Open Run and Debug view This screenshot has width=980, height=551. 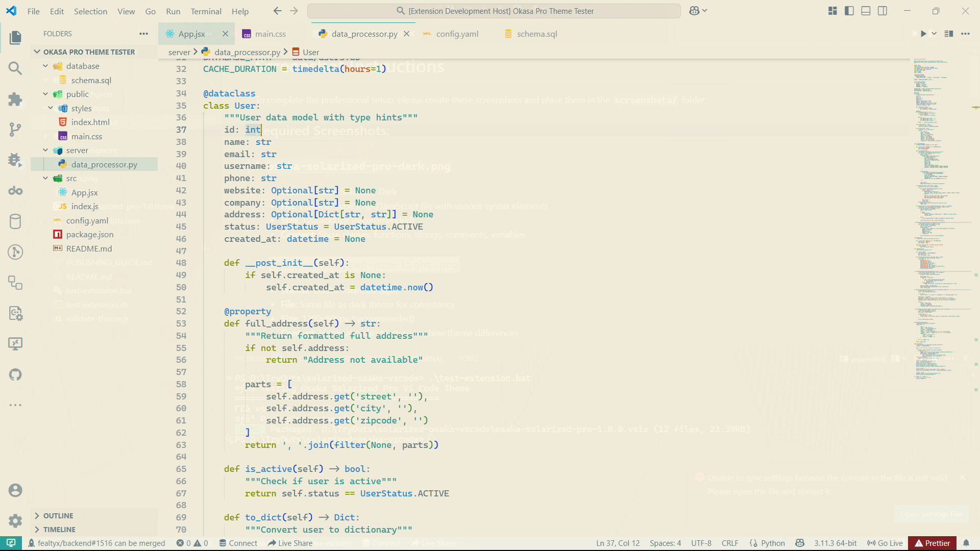pos(15,160)
